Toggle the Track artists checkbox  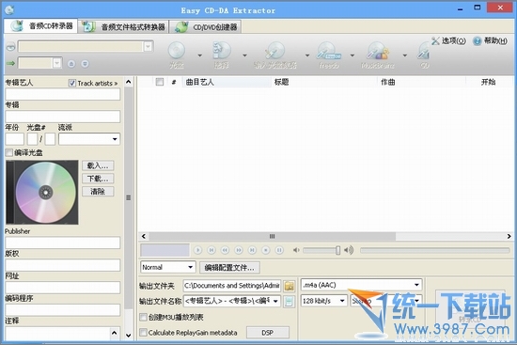tap(71, 83)
